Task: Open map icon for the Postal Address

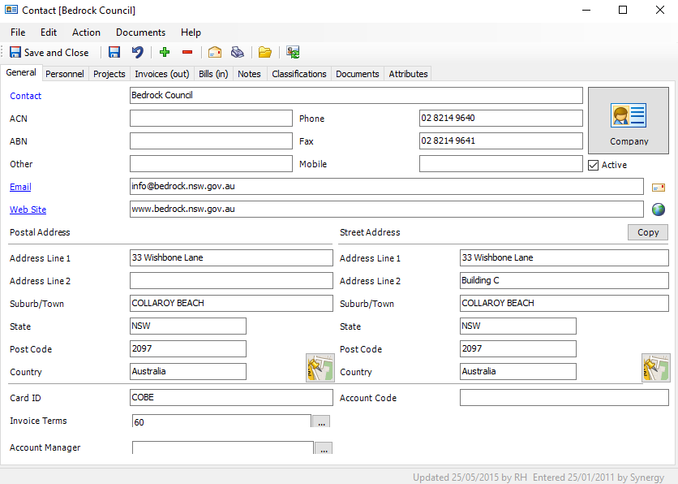Action: pyautogui.click(x=320, y=368)
